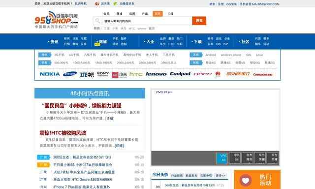
Task: Open news 360碰生态 新品发布会定档10月13日
Action: (x=82, y=157)
